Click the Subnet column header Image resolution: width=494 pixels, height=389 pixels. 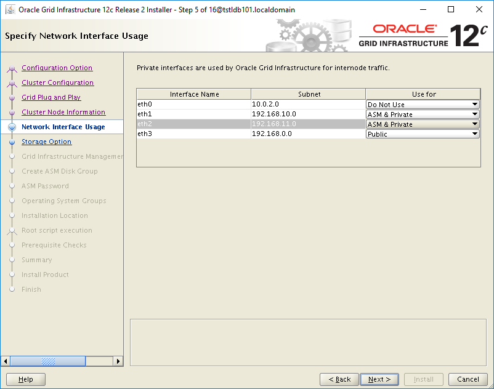pos(309,94)
